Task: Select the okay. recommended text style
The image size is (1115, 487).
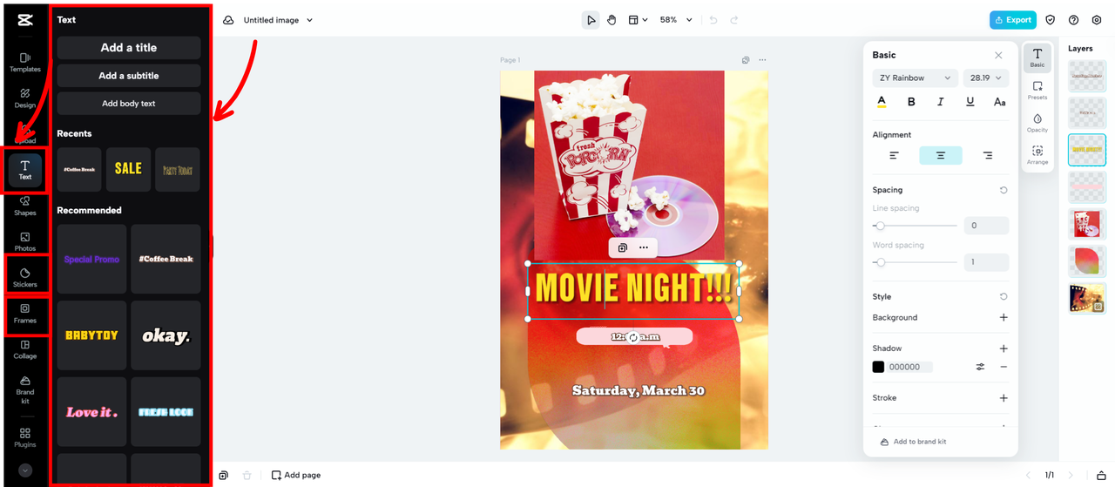Action: pyautogui.click(x=166, y=335)
